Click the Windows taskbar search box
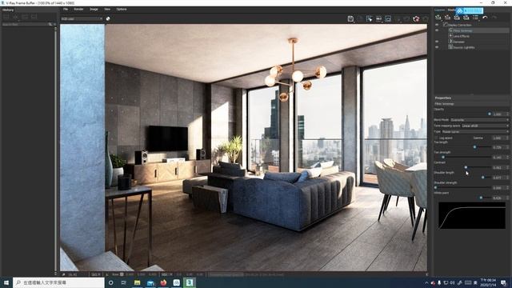Screen dimensions: 512x288 tap(58, 282)
